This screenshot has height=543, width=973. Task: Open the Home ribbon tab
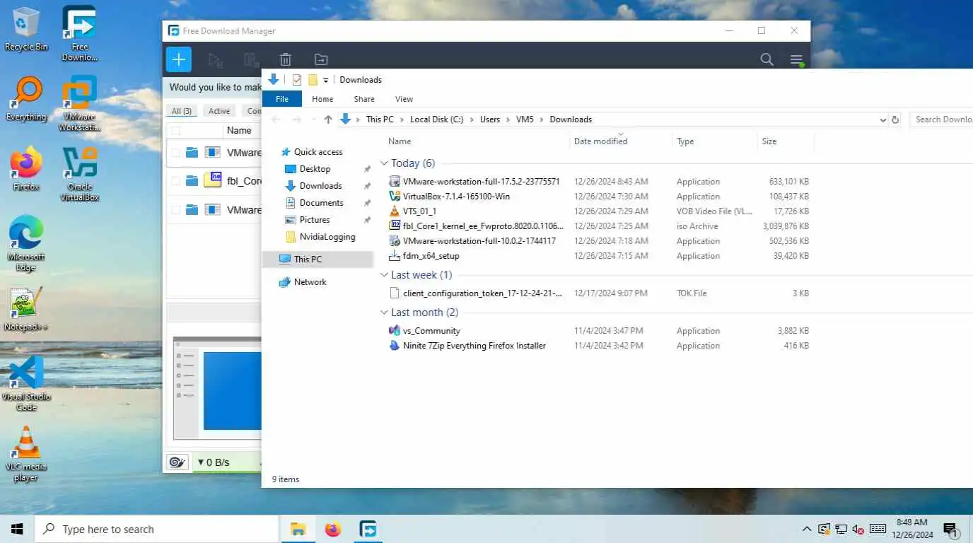(x=322, y=99)
